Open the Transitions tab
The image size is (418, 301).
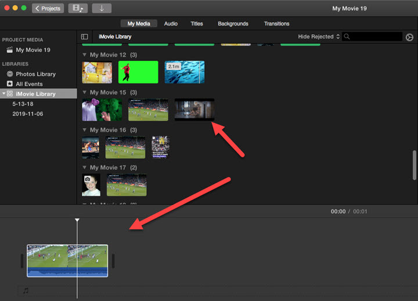click(x=277, y=23)
